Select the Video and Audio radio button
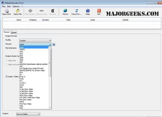The width and height of the screenshot is (162, 117). click(7, 65)
